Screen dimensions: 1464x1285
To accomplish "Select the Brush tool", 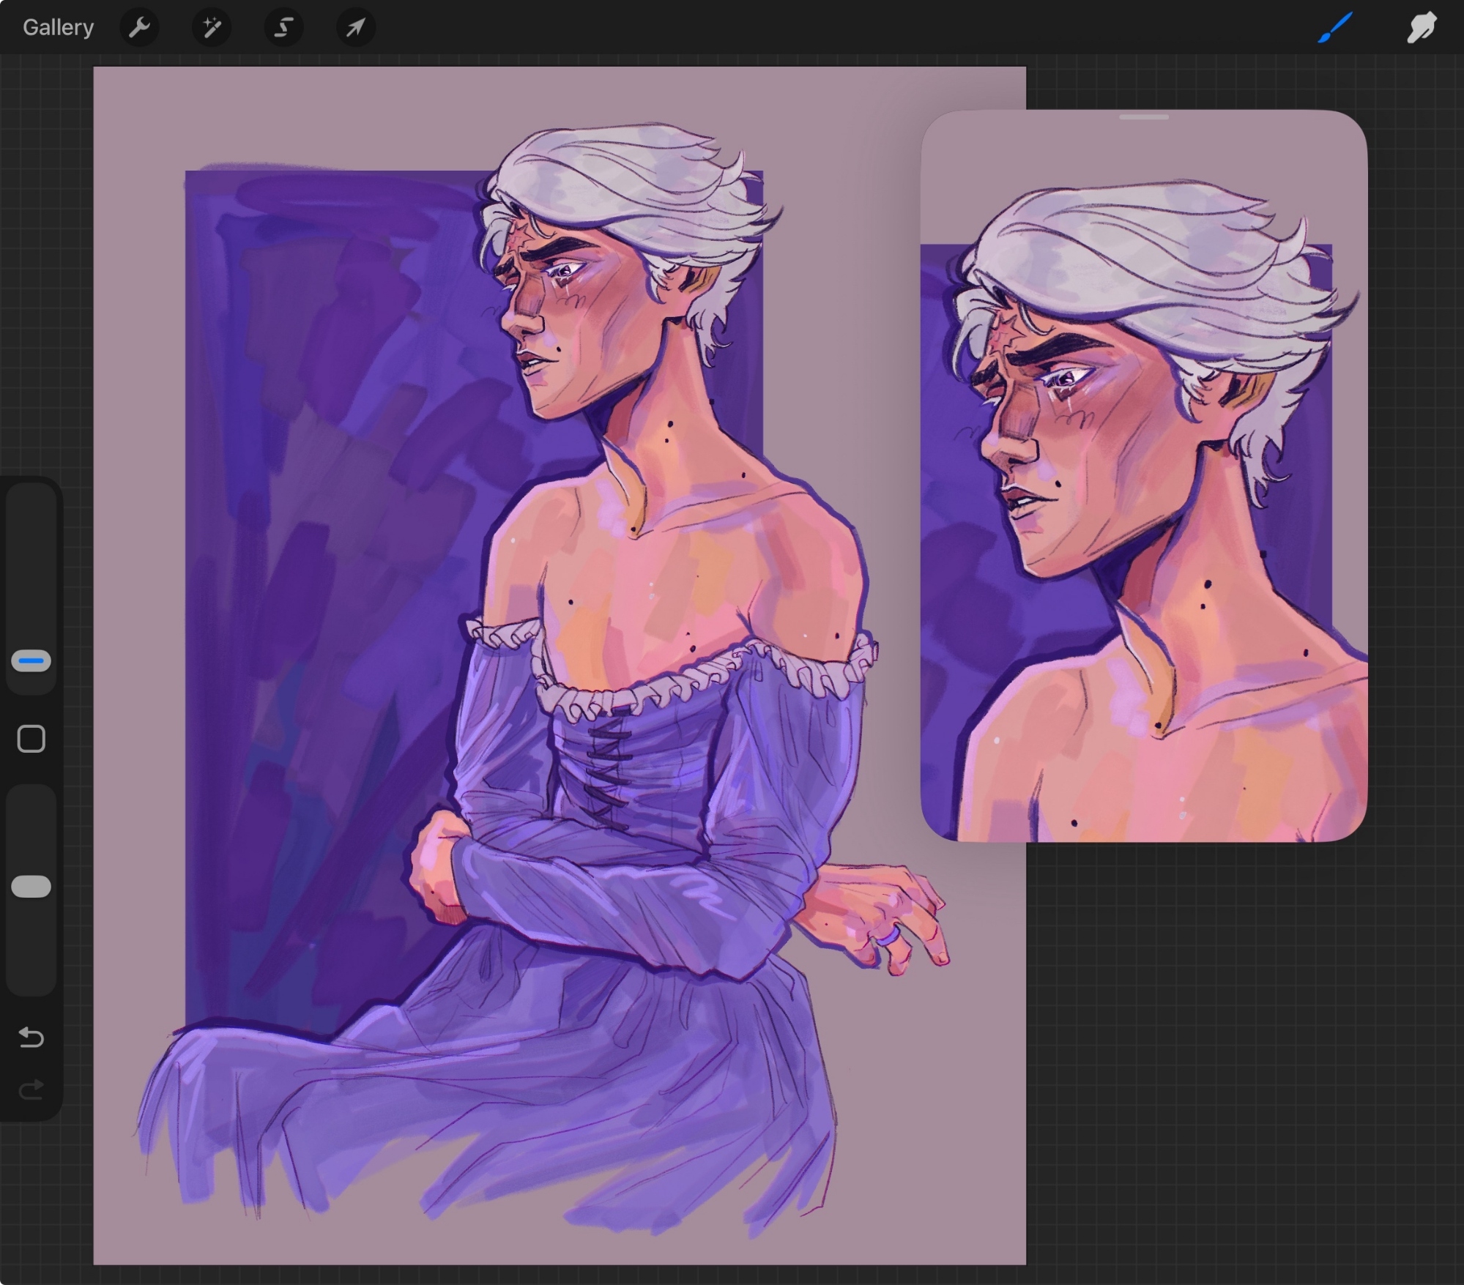I will click(1334, 28).
